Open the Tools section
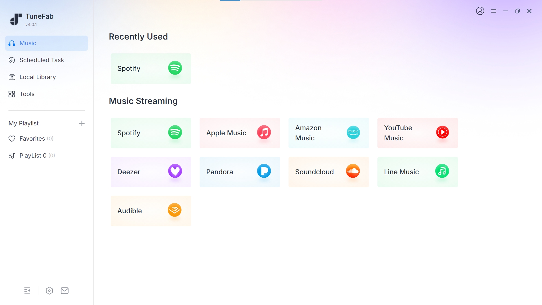Image resolution: width=542 pixels, height=305 pixels. (27, 94)
